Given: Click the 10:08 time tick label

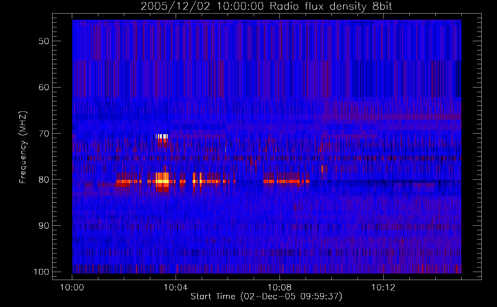Looking at the screenshot, I should (x=280, y=288).
